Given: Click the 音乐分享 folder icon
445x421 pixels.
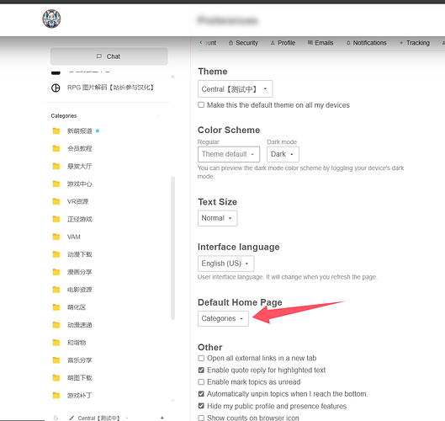Looking at the screenshot, I should click(56, 360).
